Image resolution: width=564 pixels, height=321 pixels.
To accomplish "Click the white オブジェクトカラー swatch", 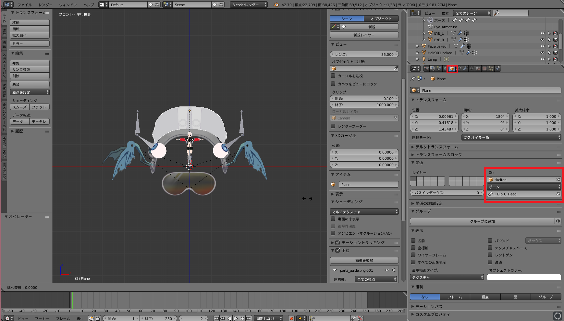I will pyautogui.click(x=524, y=277).
